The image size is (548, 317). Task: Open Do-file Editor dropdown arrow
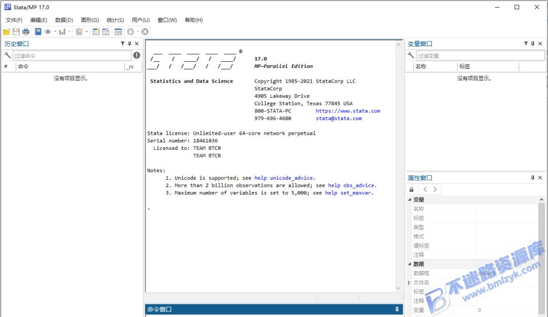coord(86,32)
